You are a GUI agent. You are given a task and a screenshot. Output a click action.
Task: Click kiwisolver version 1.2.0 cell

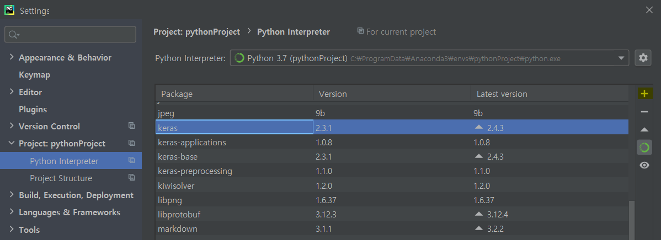[324, 186]
